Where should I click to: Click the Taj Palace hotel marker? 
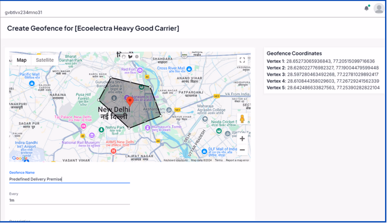pos(84,126)
